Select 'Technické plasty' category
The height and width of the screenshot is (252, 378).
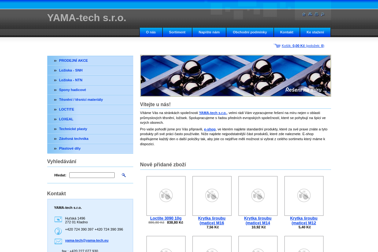point(90,129)
